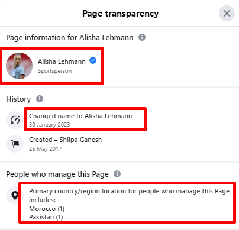
Task: Click the Sportsperson category label
Action: point(55,71)
